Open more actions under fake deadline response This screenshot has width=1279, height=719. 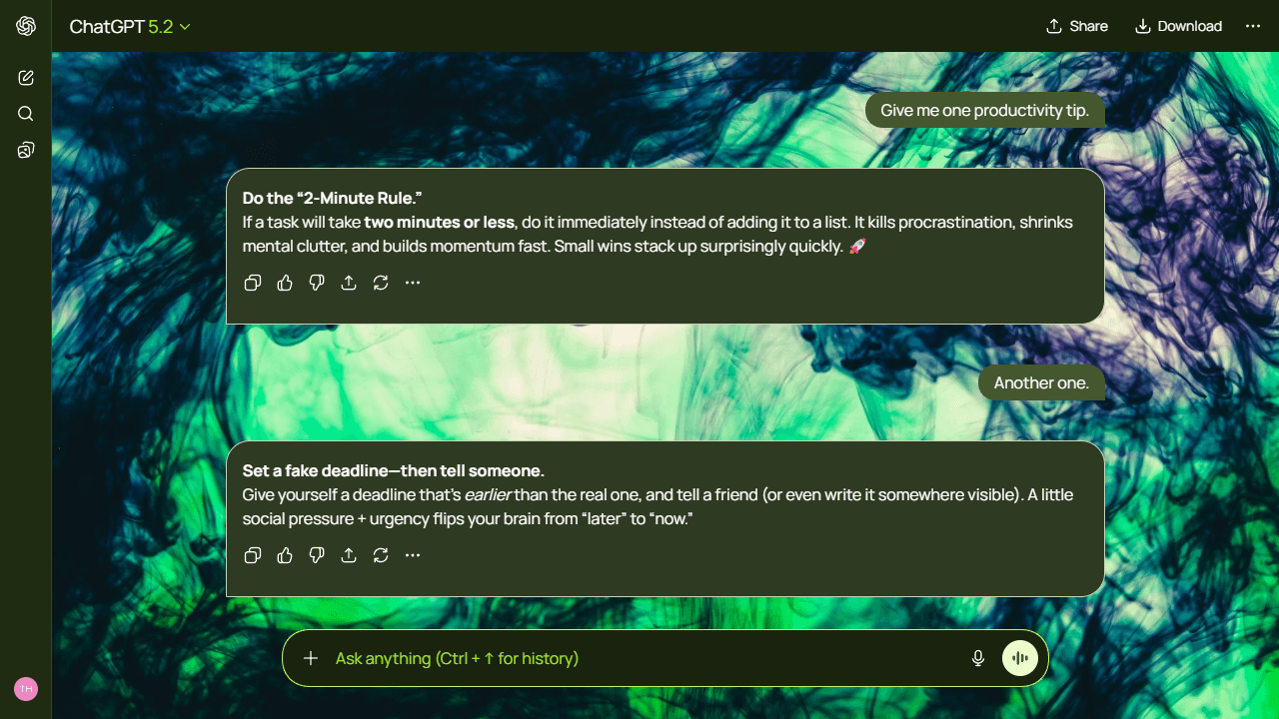point(413,555)
